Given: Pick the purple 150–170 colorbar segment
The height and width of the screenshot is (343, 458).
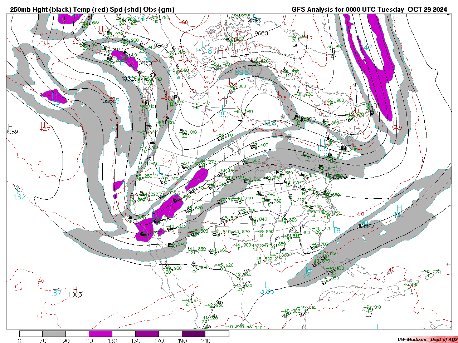Looking at the screenshot, I should (x=147, y=334).
